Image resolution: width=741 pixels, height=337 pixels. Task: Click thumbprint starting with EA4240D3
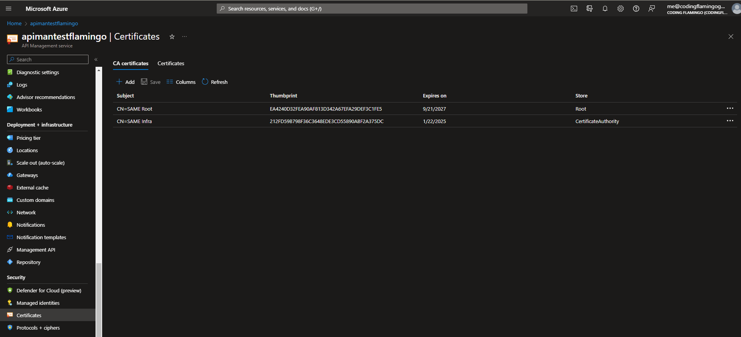pos(326,109)
